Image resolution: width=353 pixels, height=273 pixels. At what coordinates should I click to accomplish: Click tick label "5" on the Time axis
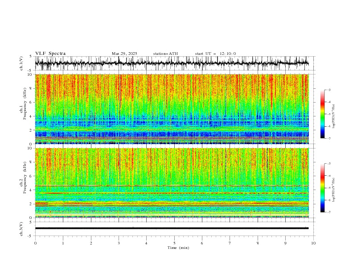[x=174, y=243]
